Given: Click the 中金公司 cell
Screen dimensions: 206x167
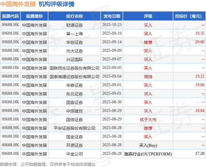Looking at the screenshot, I should coord(75,154).
